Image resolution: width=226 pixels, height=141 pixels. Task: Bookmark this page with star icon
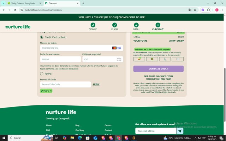point(195,10)
